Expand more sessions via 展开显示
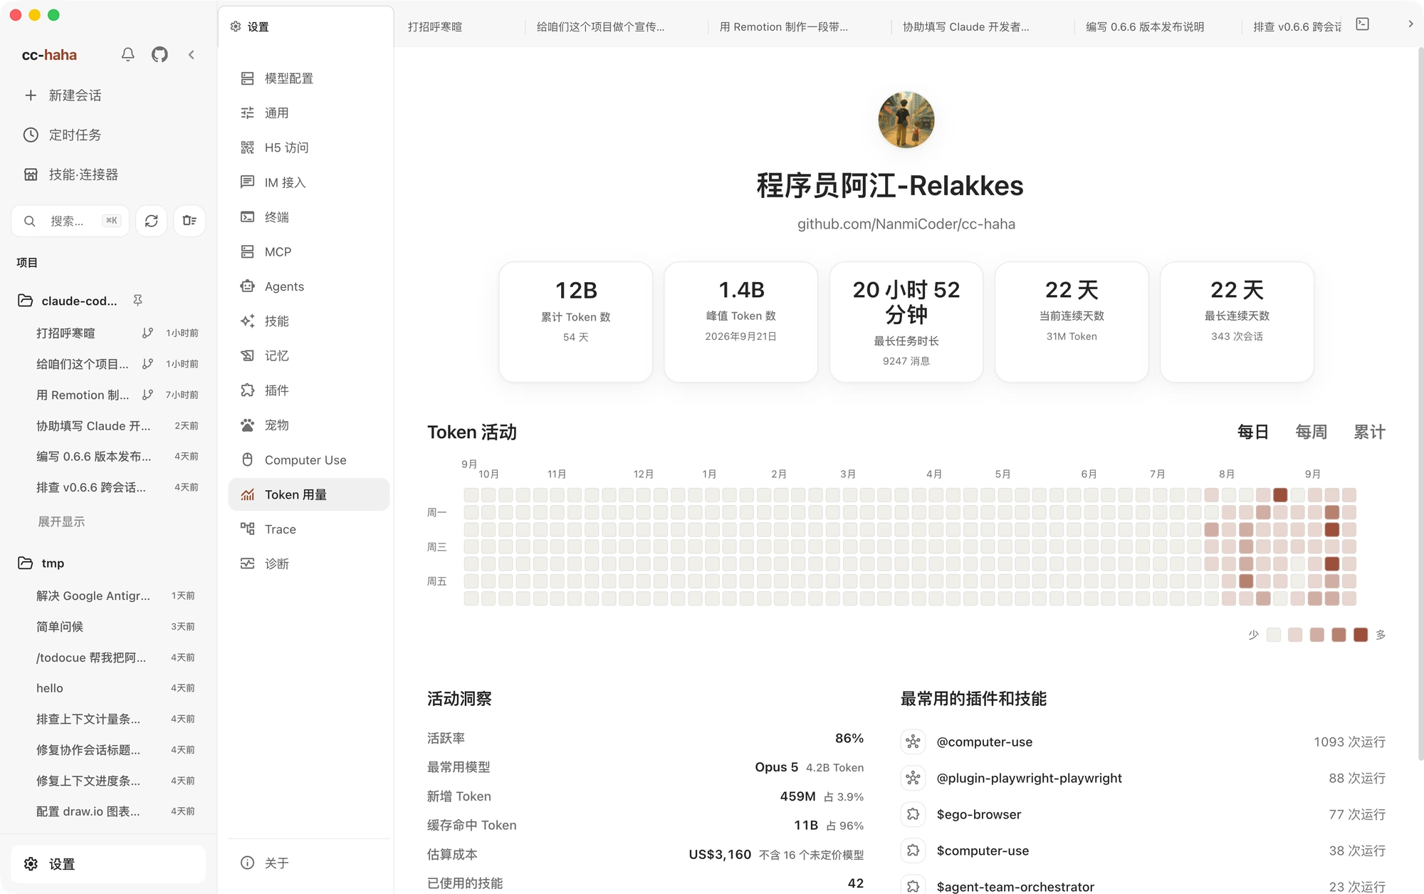This screenshot has width=1424, height=894. (61, 522)
